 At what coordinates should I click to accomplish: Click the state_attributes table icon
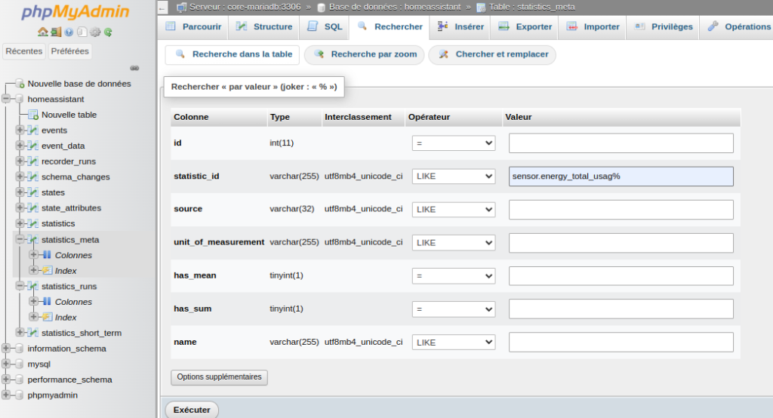(x=33, y=207)
